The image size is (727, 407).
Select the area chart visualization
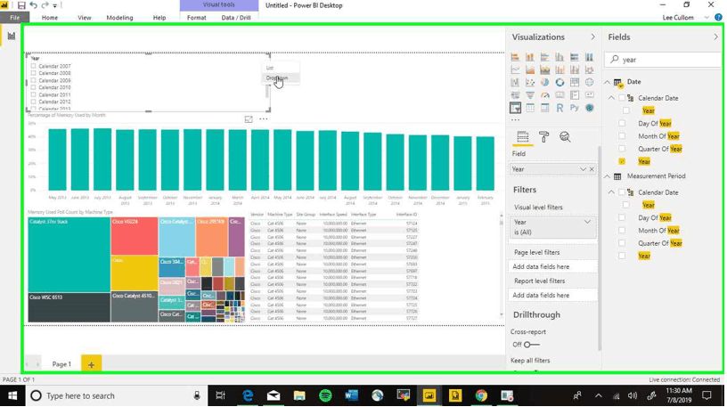click(x=530, y=69)
